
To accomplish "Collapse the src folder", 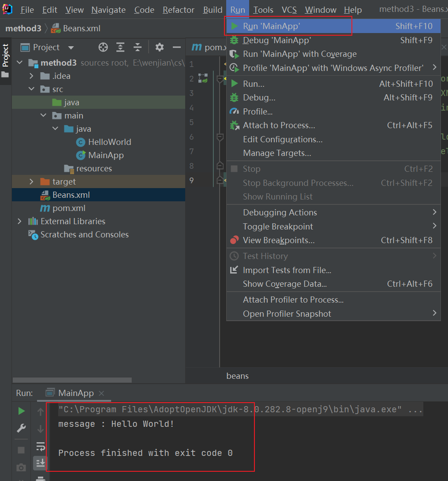I will coord(31,89).
